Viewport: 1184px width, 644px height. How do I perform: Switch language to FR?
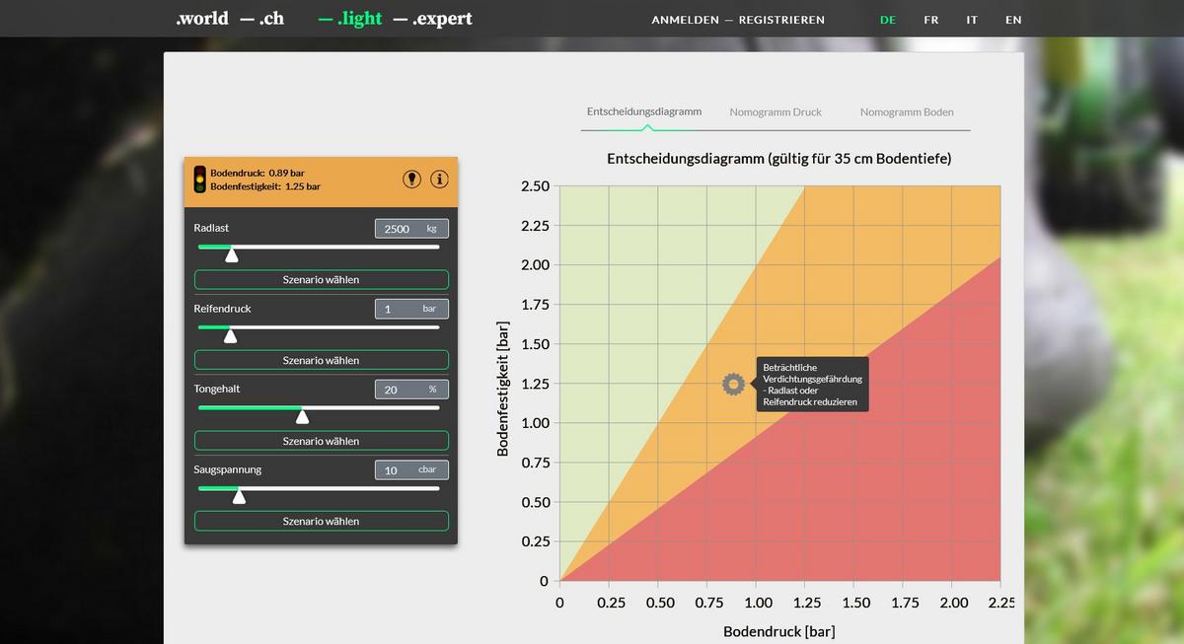pyautogui.click(x=930, y=20)
